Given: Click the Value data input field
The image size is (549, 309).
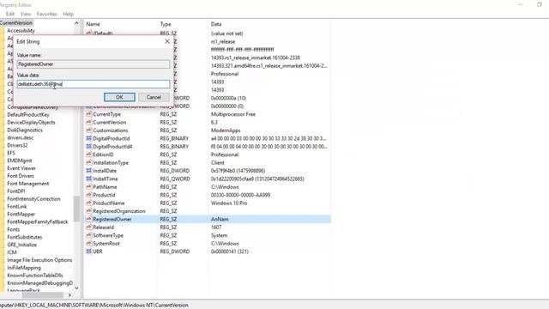Looking at the screenshot, I should tap(94, 84).
